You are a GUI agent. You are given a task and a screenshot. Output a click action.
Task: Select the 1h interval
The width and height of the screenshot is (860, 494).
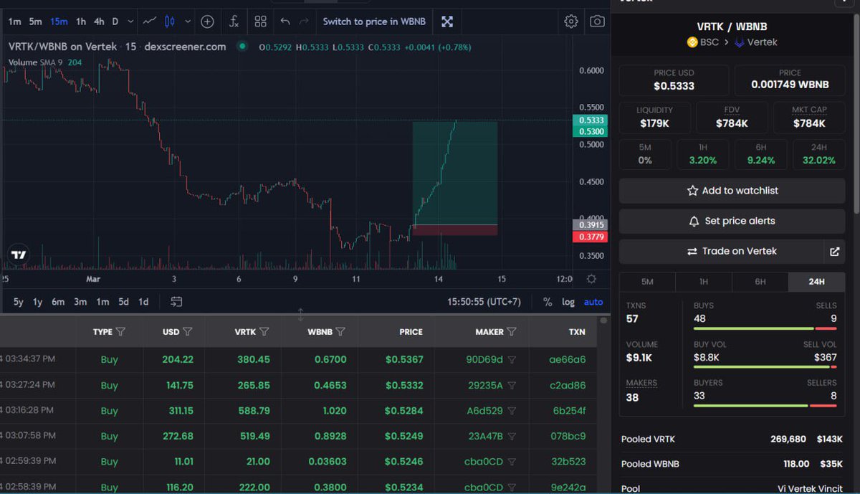pos(81,22)
